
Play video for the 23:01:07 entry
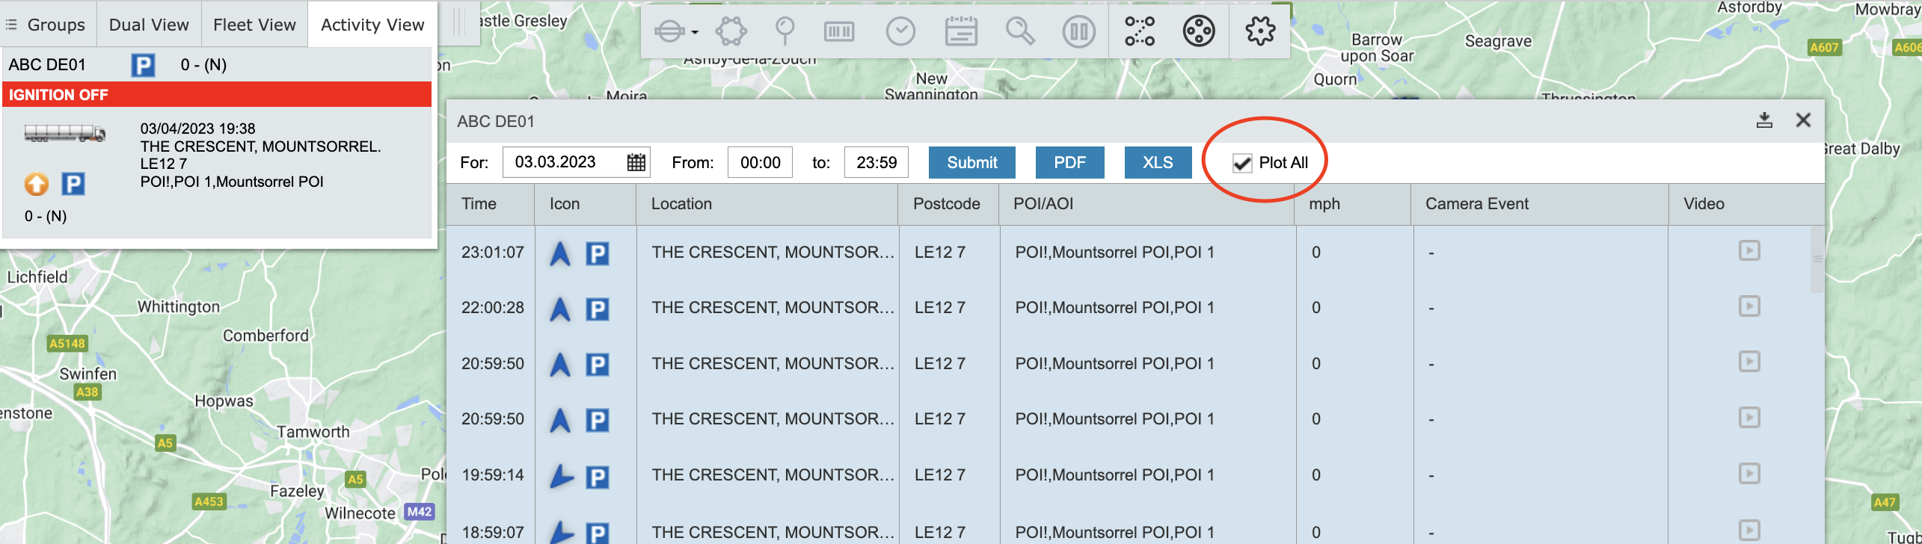click(x=1749, y=250)
